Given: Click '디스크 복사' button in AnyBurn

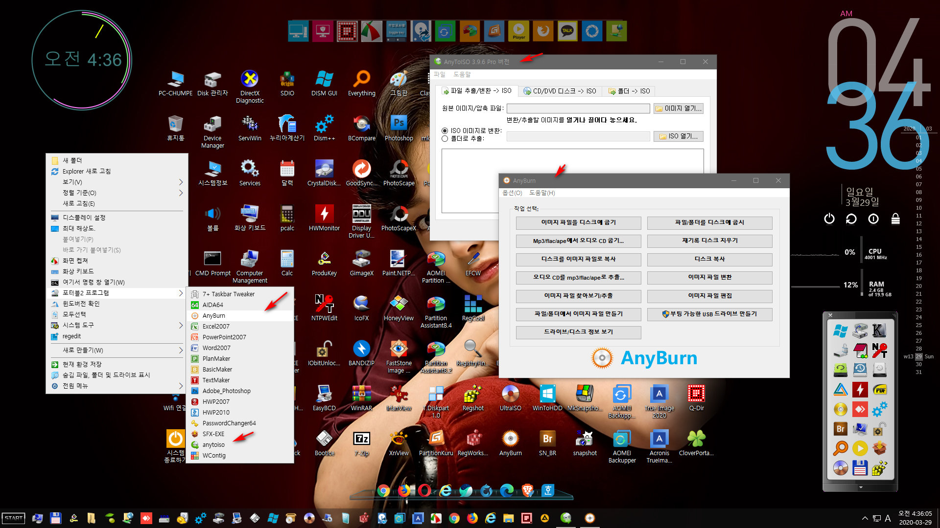Looking at the screenshot, I should coord(709,259).
